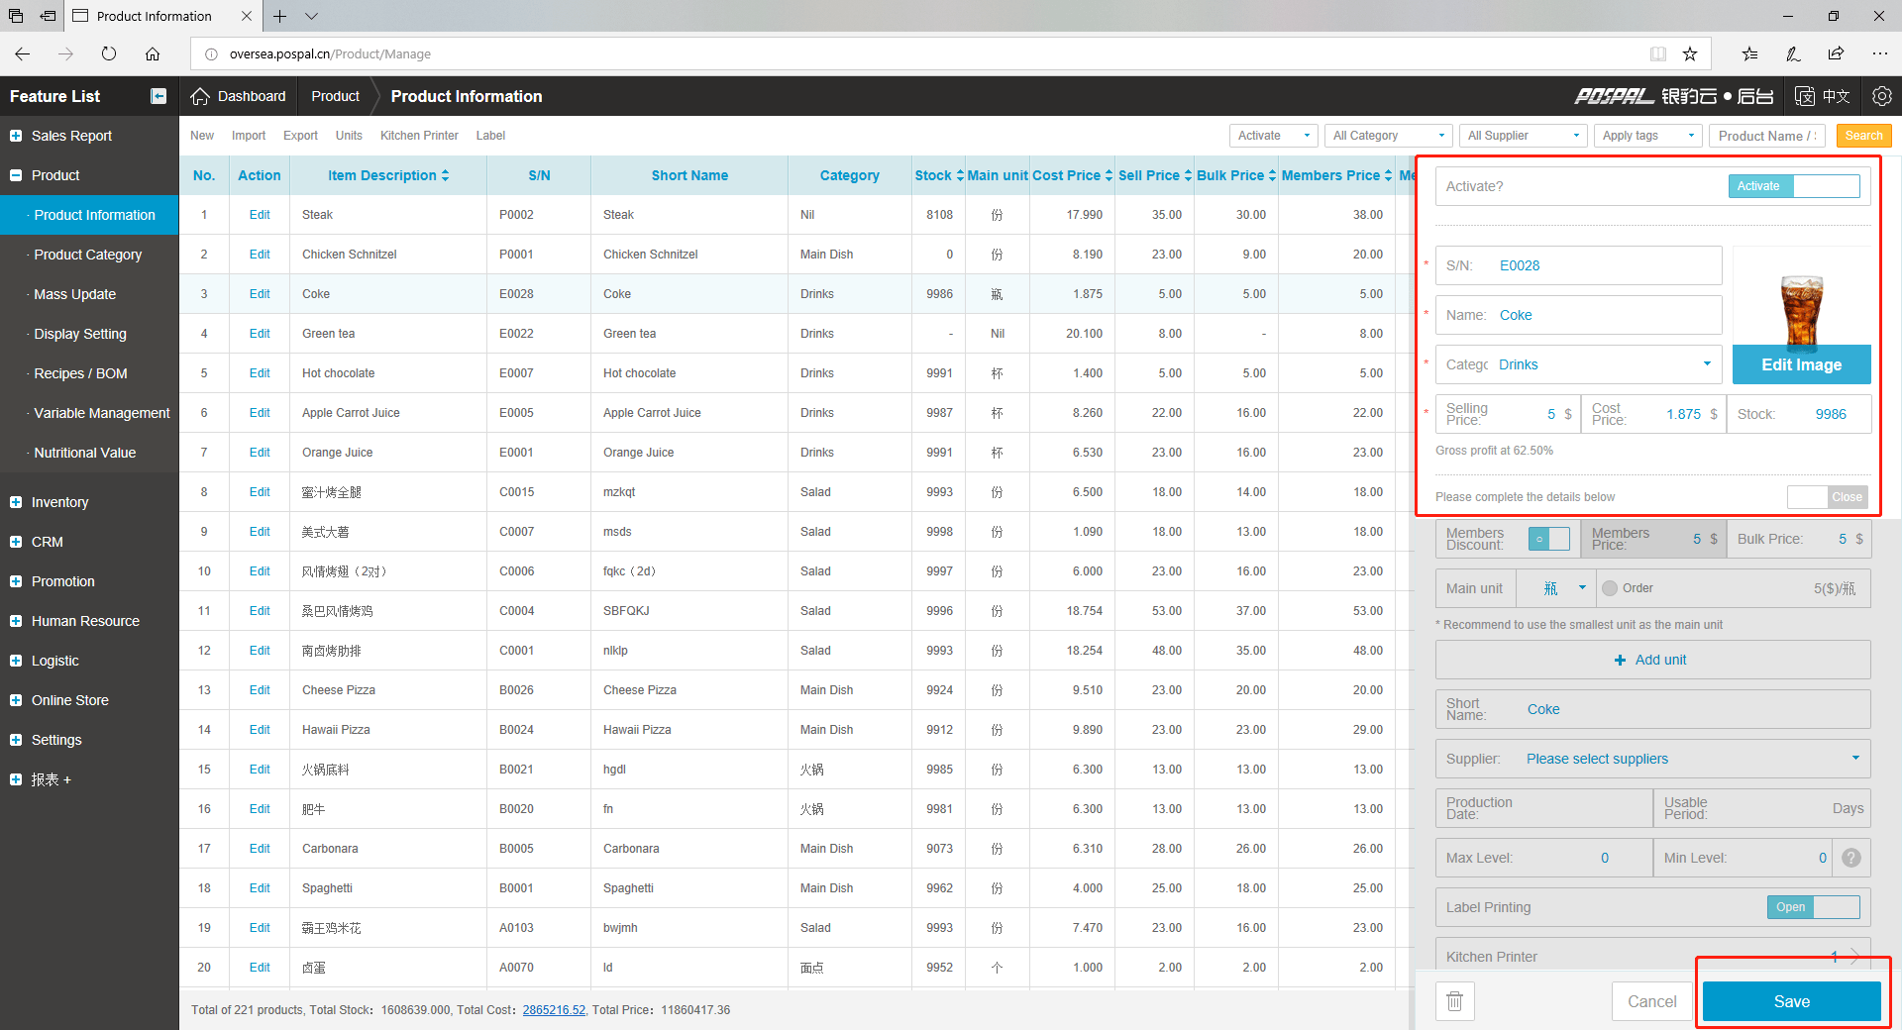Toggle the Members Discount switch
This screenshot has width=1902, height=1030.
tap(1549, 539)
